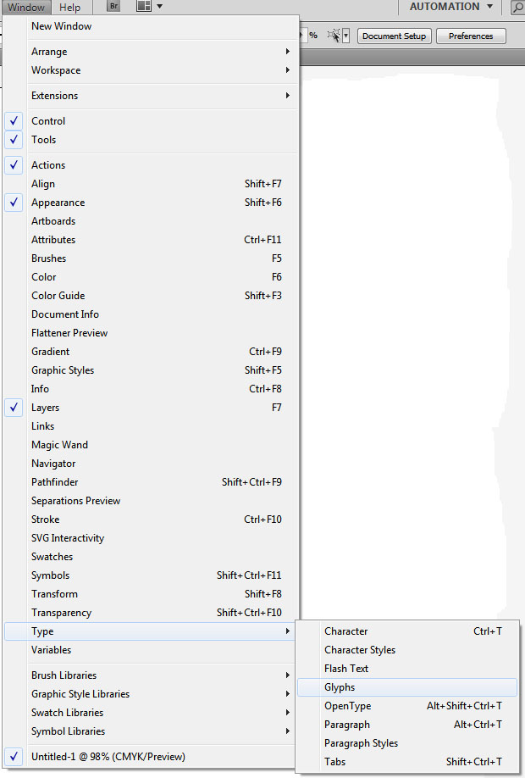Screen dimensions: 525x778
Task: Open the Pathfinder panel
Action: [x=55, y=482]
